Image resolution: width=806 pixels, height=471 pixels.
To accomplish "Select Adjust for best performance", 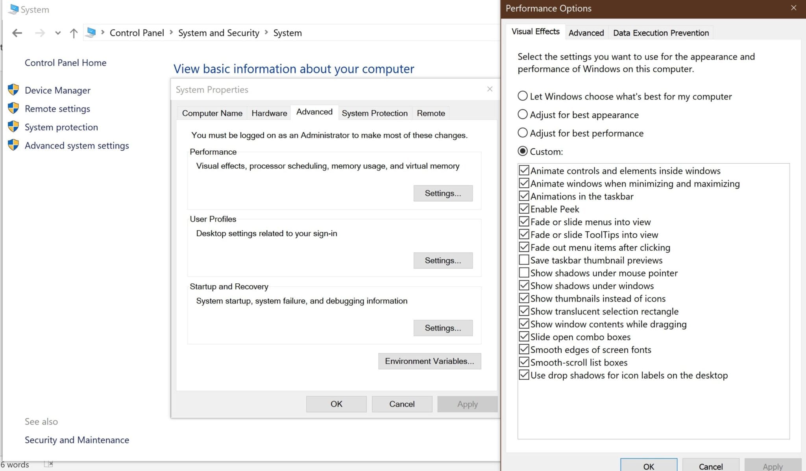I will coord(523,133).
